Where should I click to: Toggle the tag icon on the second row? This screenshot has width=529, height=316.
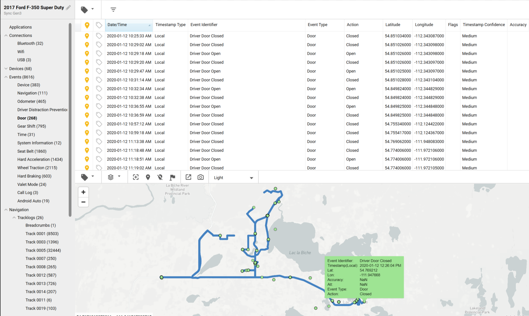tap(99, 45)
